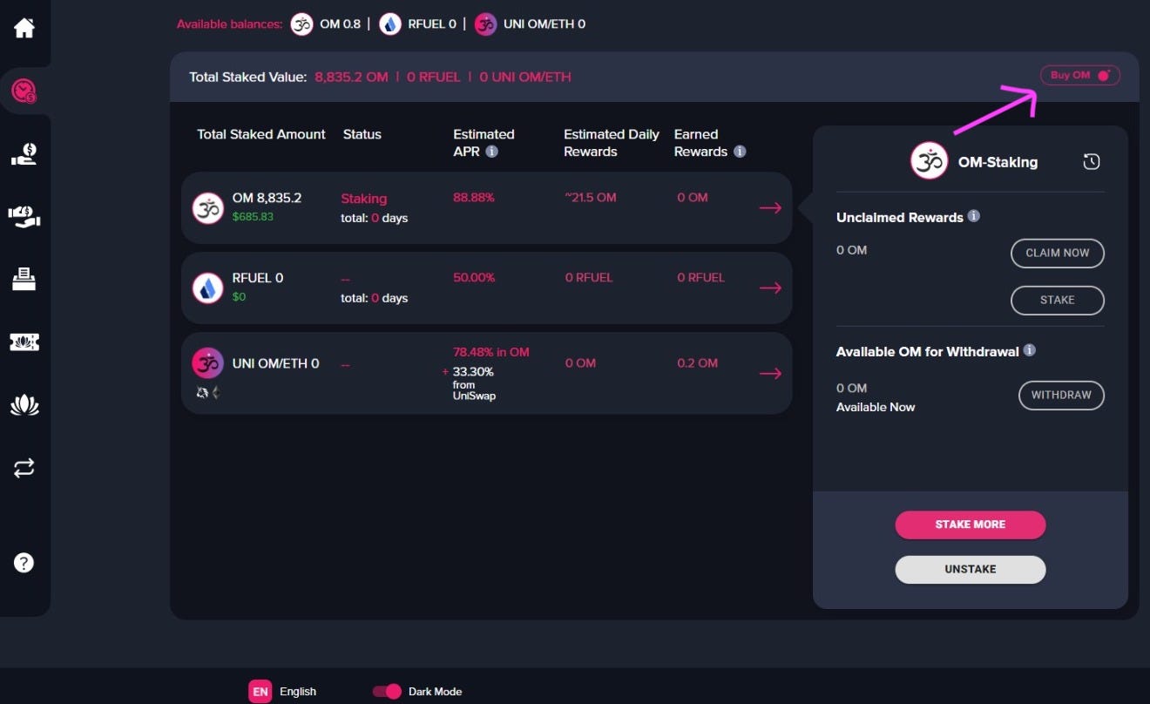
Task: Click the OM logo in OM-Staking panel header
Action: coord(930,161)
